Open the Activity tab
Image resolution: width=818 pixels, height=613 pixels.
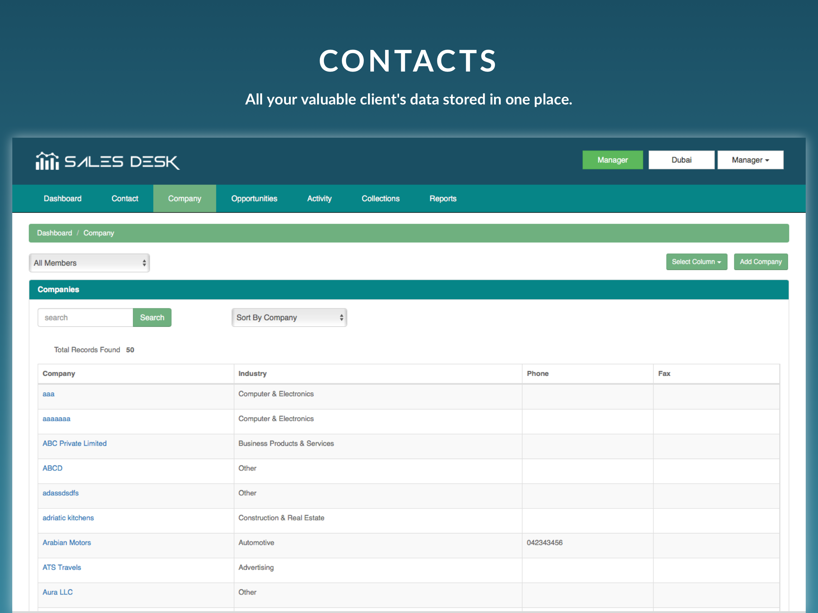coord(319,198)
